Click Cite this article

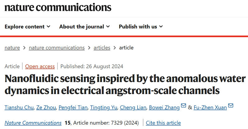click(163, 123)
